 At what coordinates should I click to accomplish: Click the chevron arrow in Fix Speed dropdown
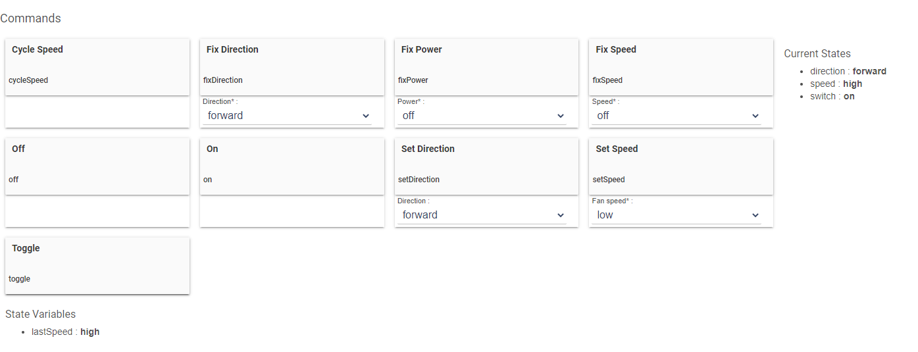(755, 116)
